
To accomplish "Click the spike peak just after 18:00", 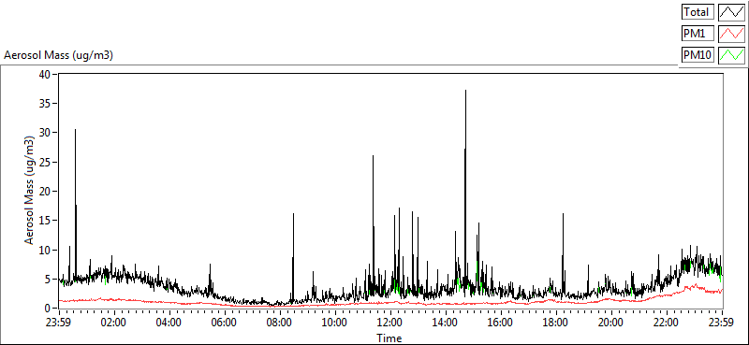I will [x=564, y=214].
